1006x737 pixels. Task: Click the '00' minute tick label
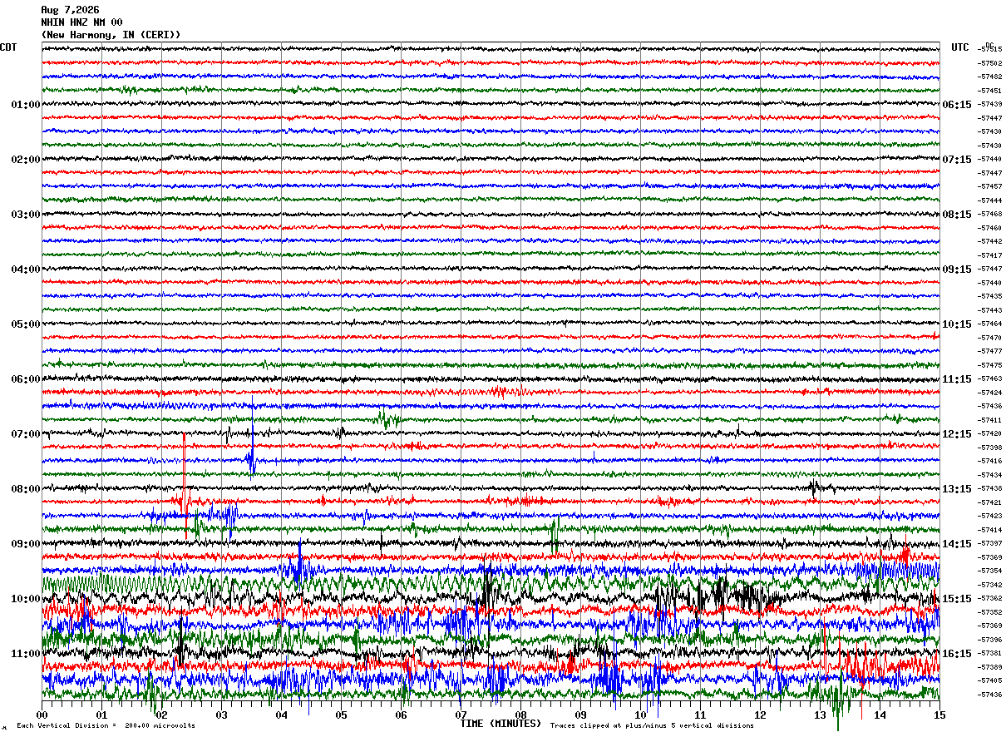(x=42, y=715)
